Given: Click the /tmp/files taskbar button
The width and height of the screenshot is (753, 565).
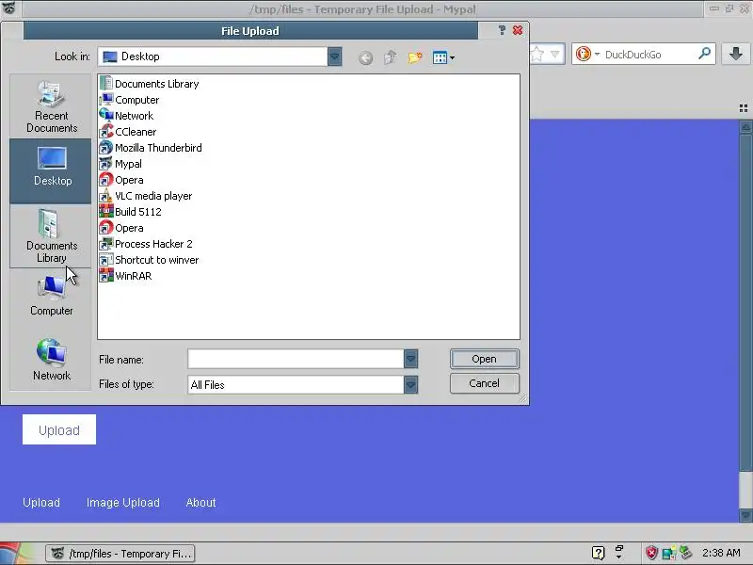Looking at the screenshot, I should click(x=120, y=554).
